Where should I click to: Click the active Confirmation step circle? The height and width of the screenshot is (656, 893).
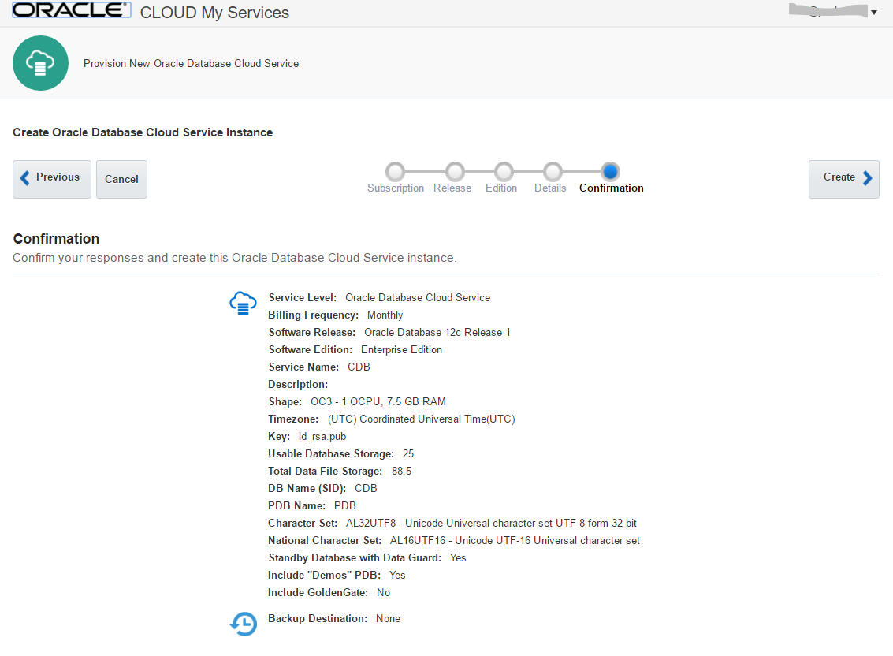[610, 172]
